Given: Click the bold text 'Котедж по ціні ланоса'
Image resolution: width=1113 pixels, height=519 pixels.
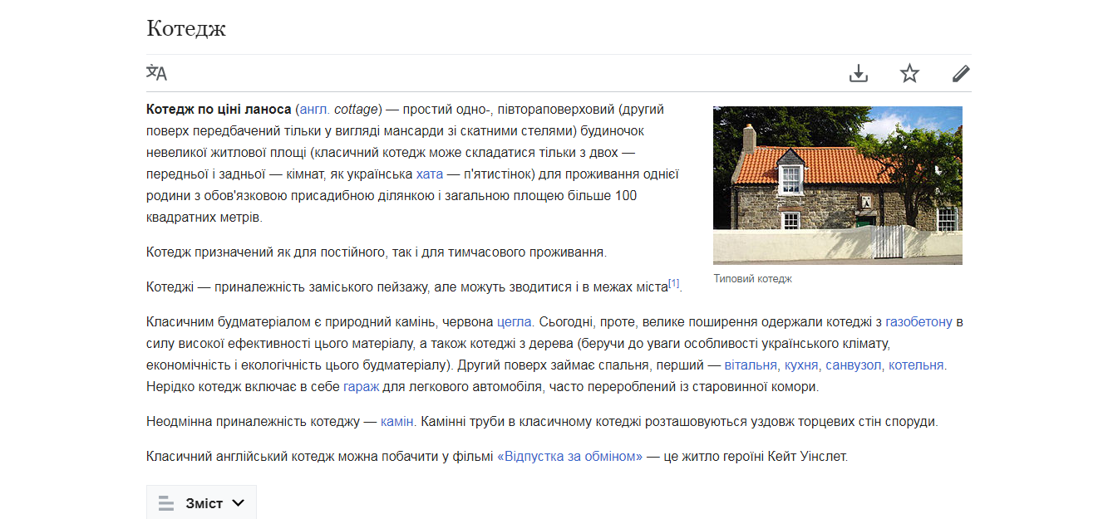Looking at the screenshot, I should [219, 110].
